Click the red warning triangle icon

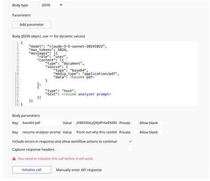point(14,159)
